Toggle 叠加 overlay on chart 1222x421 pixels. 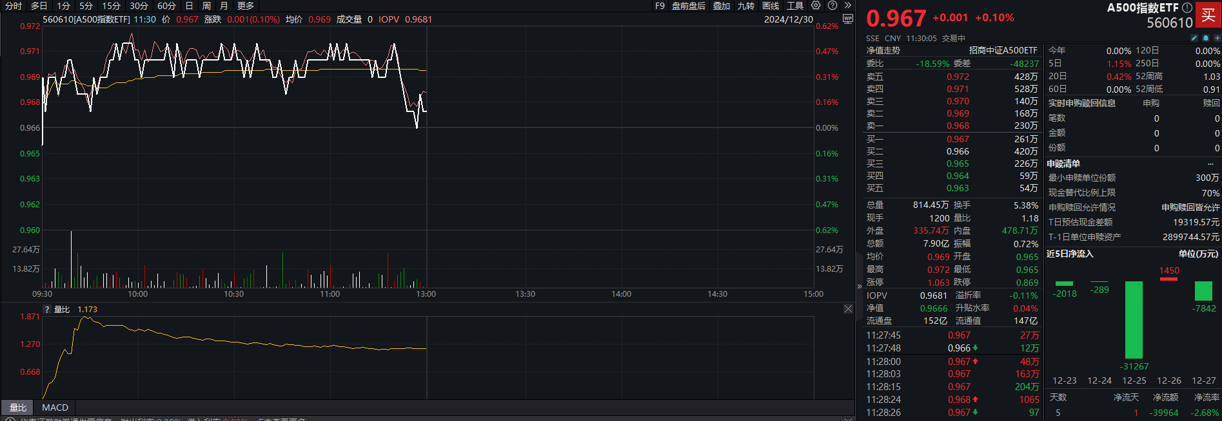point(721,6)
